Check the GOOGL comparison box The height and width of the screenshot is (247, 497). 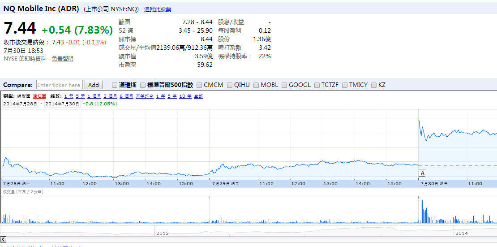click(284, 85)
